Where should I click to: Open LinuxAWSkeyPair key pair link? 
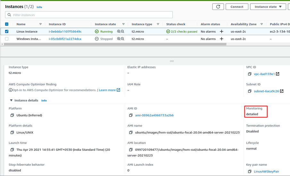[266, 172]
